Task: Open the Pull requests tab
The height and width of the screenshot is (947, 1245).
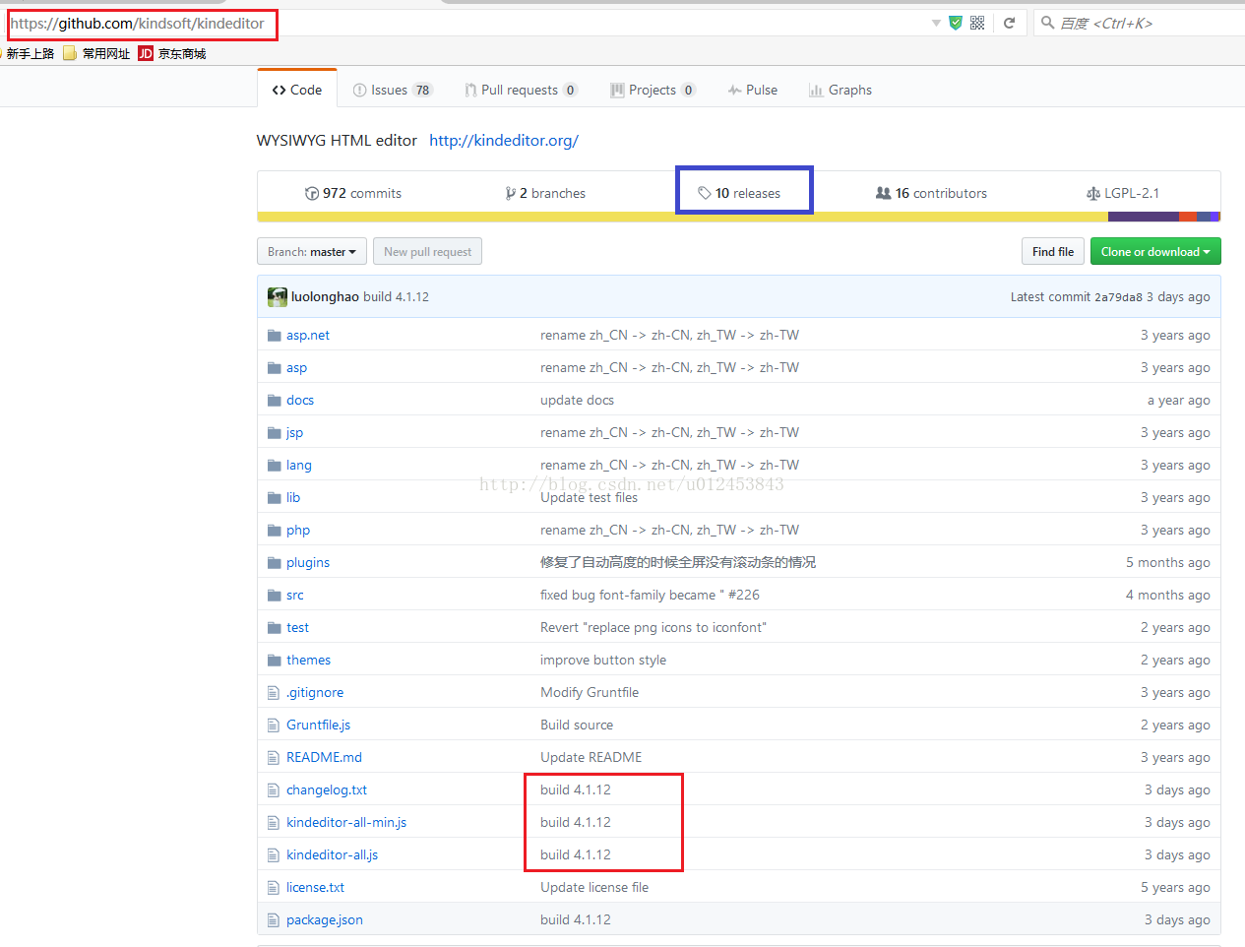Action: (521, 90)
